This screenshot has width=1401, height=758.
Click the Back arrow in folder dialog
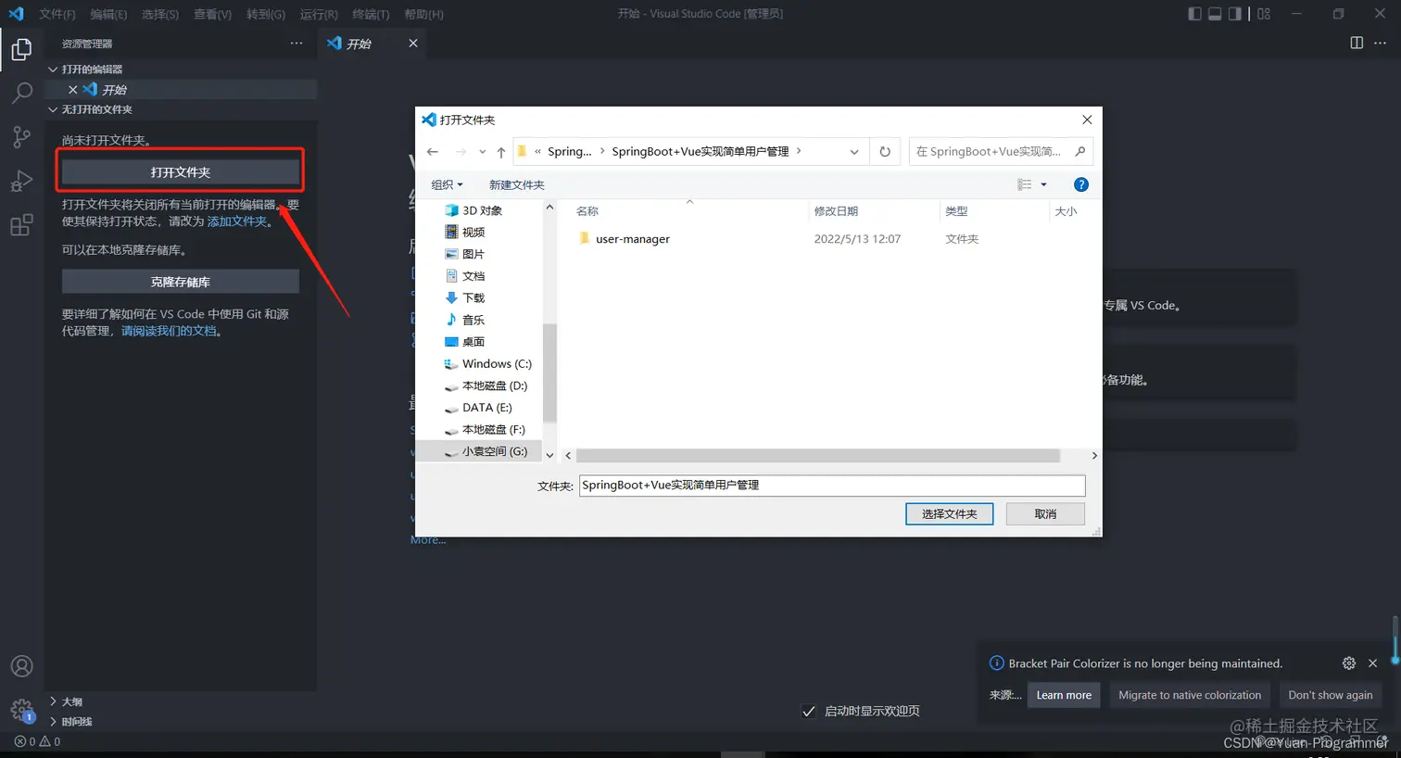point(433,151)
